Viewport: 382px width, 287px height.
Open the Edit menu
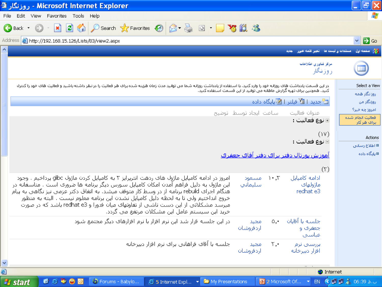click(21, 16)
